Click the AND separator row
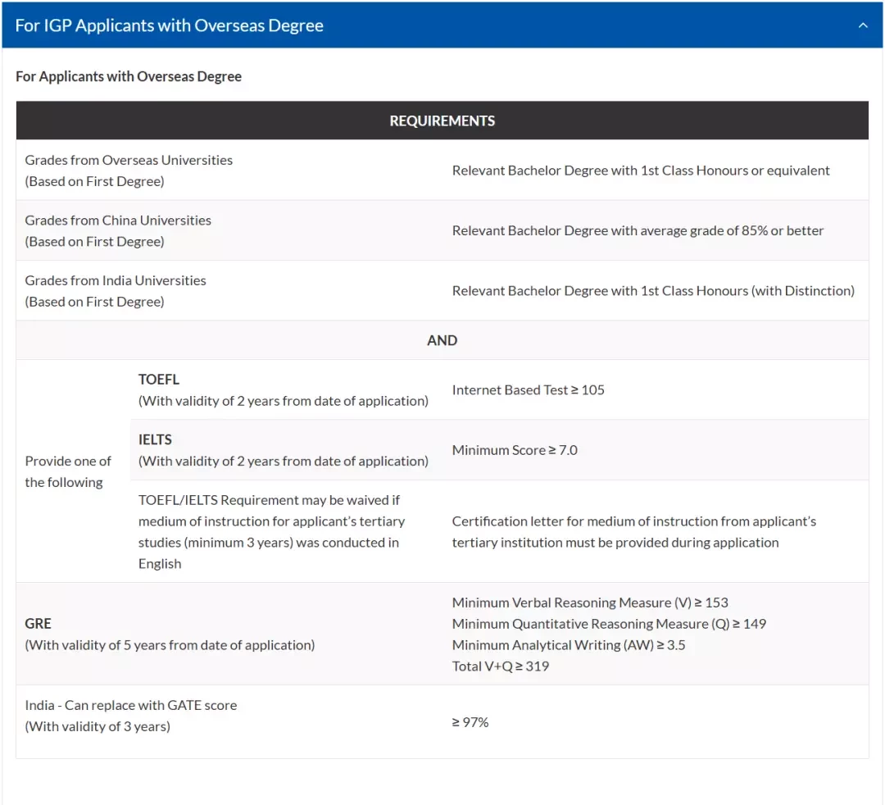This screenshot has width=885, height=805. pos(442,340)
